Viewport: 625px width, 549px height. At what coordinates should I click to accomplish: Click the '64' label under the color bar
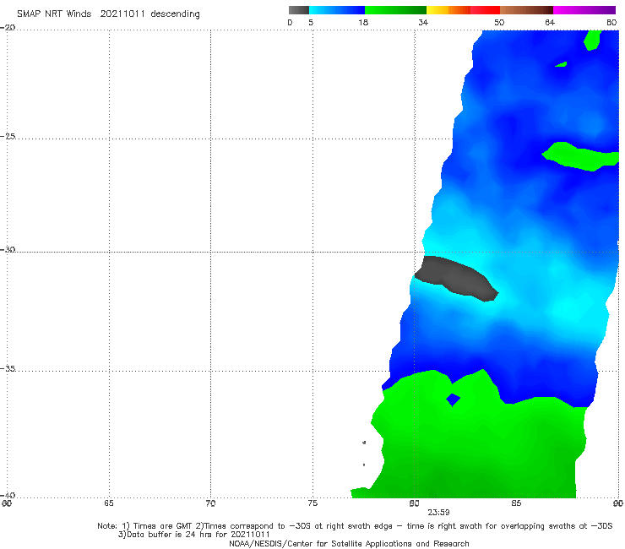[x=550, y=22]
